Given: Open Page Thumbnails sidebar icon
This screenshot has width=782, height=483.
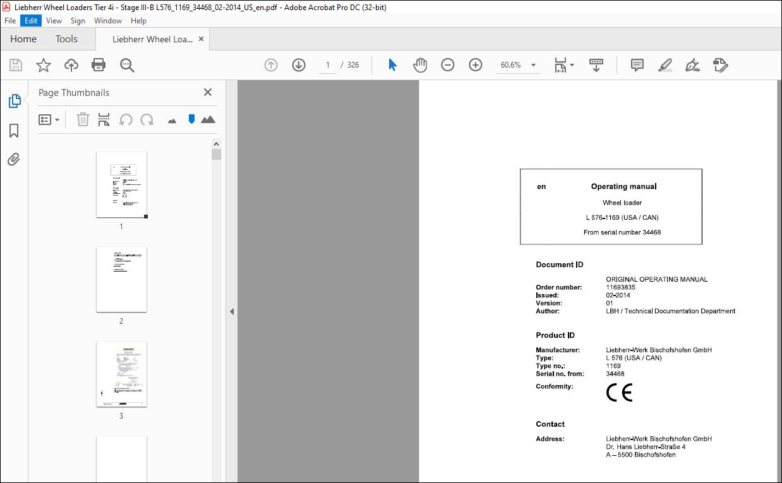Looking at the screenshot, I should pyautogui.click(x=14, y=101).
